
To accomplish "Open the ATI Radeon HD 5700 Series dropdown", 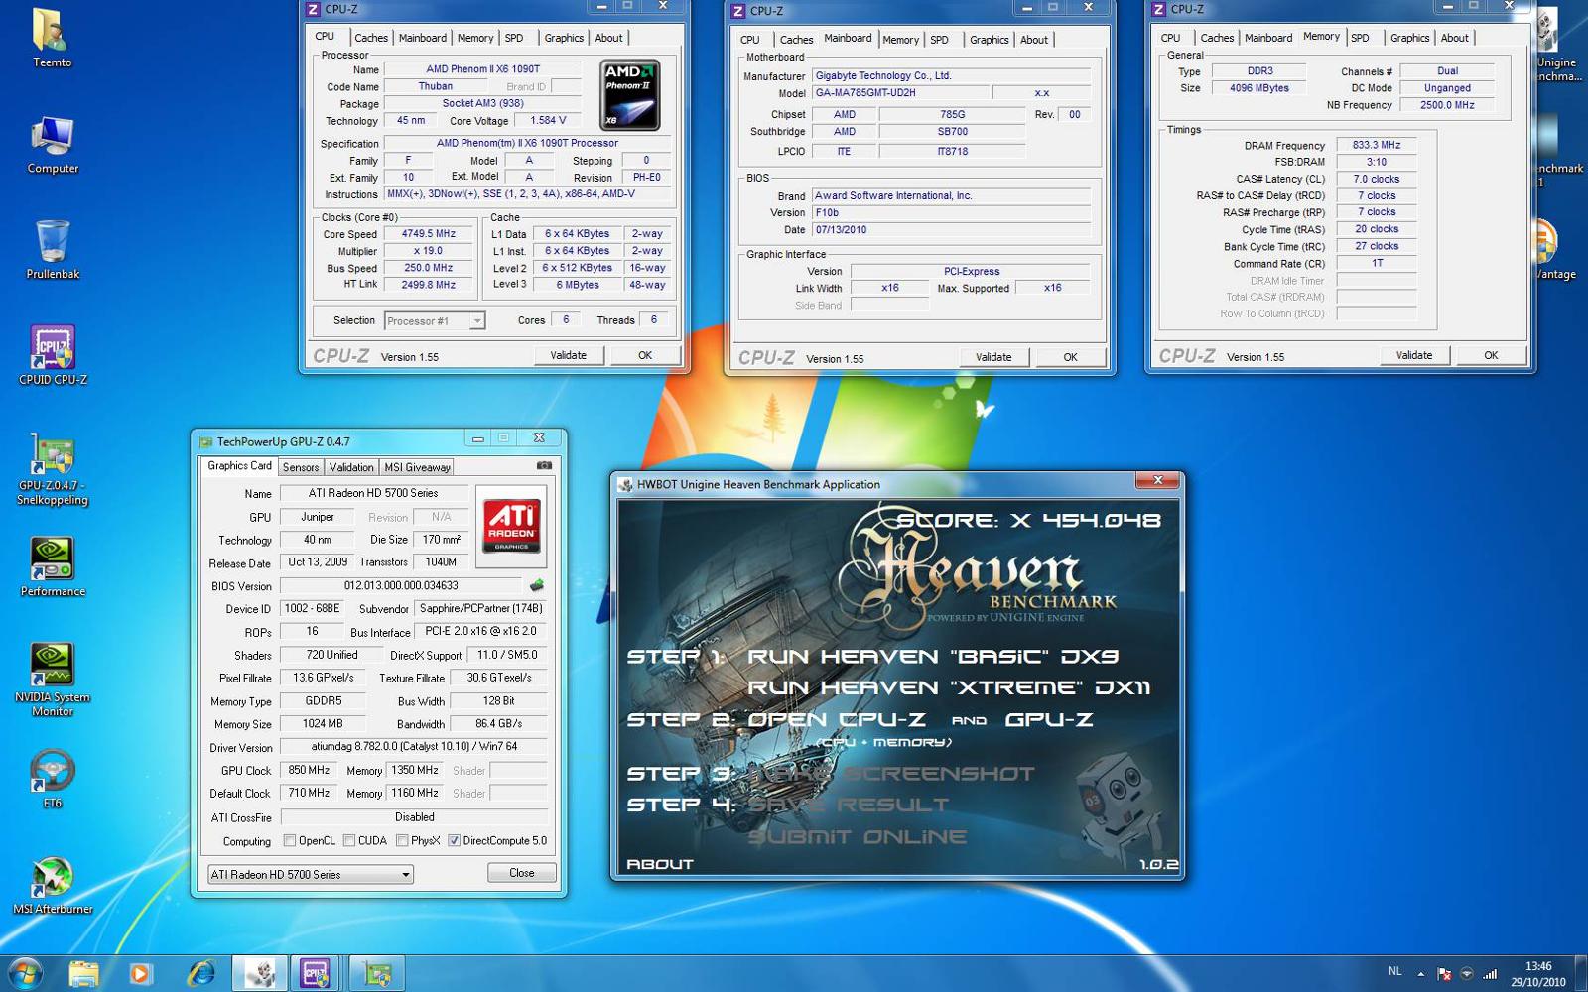I will click(x=311, y=874).
